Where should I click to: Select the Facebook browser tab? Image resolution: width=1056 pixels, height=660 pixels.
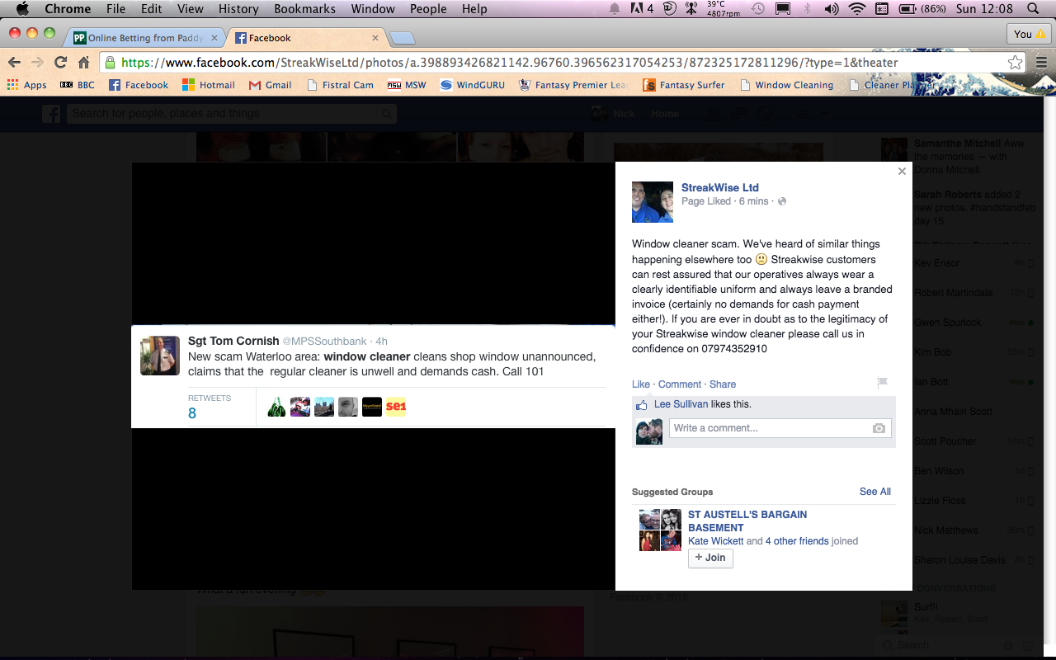[x=301, y=38]
